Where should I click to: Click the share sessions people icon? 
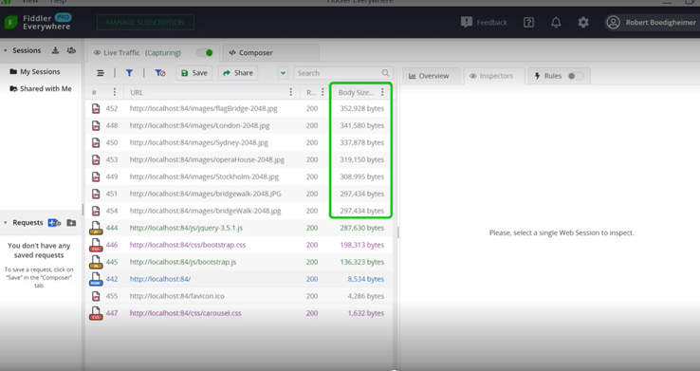(x=71, y=50)
